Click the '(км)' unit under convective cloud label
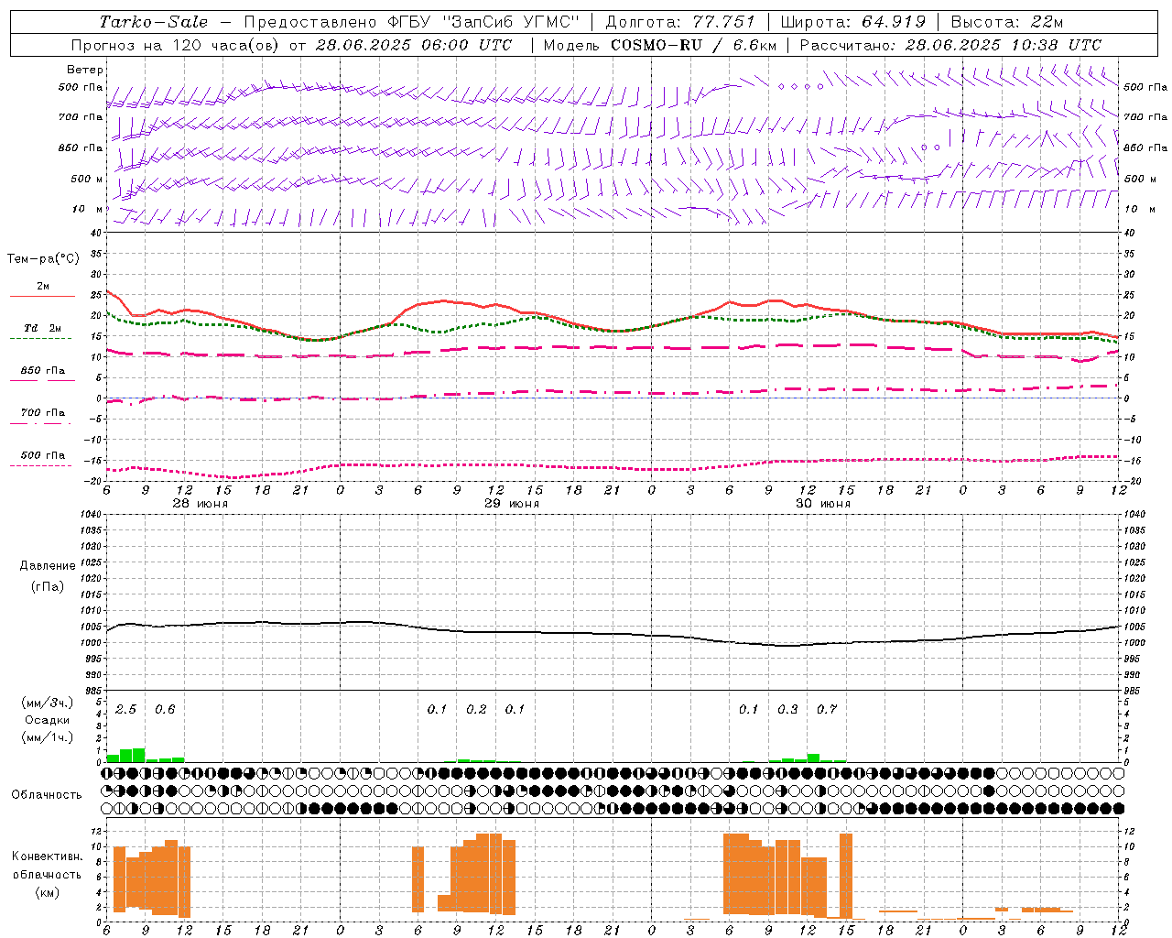 click(x=48, y=892)
